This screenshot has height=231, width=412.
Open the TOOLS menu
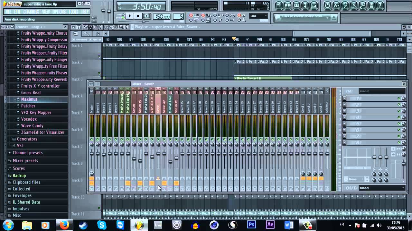(x=74, y=12)
